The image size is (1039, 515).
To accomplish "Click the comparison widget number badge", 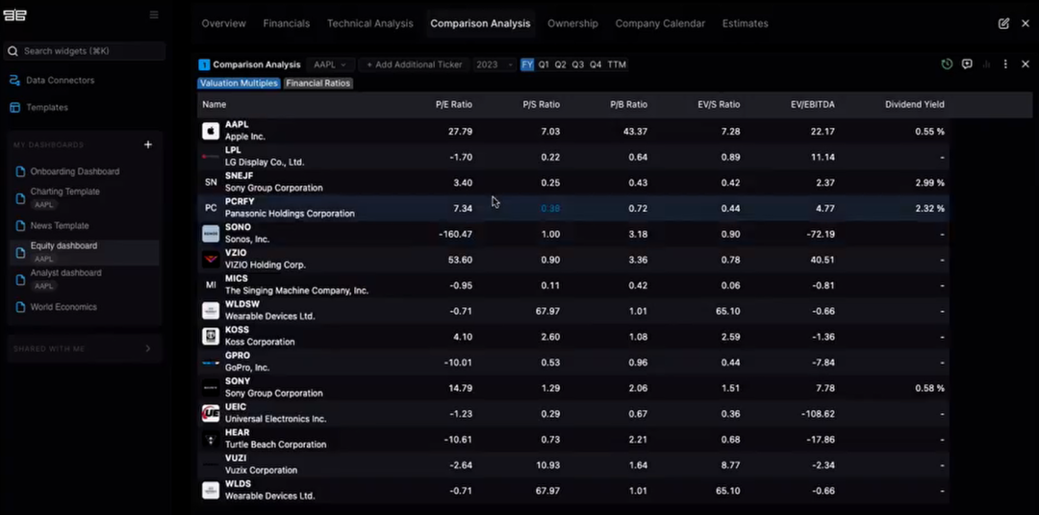I will [204, 64].
